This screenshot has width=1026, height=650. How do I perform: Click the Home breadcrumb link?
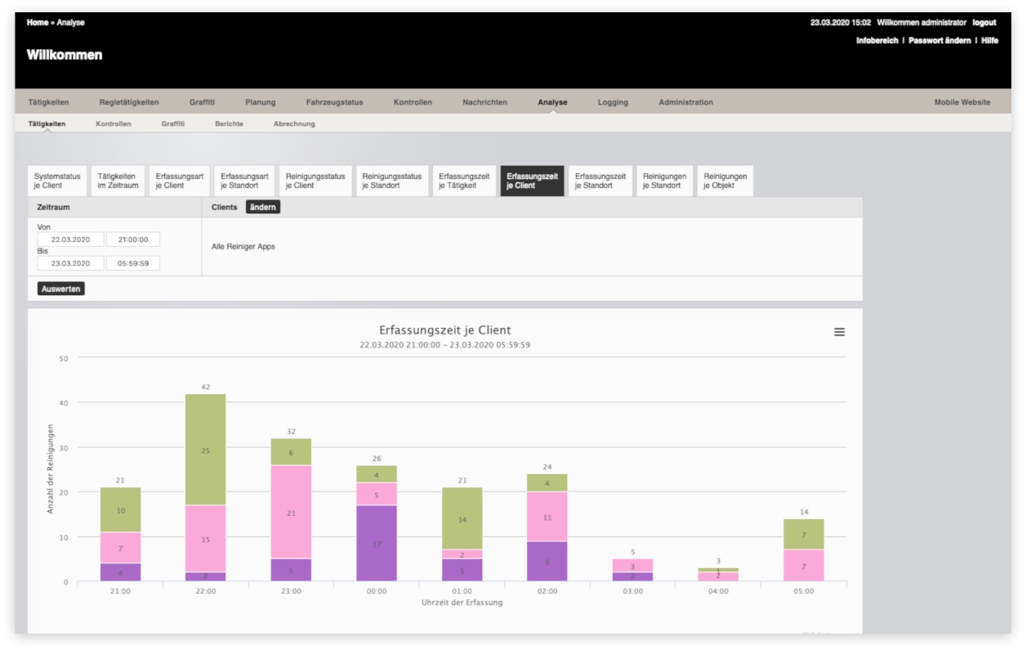[x=38, y=23]
